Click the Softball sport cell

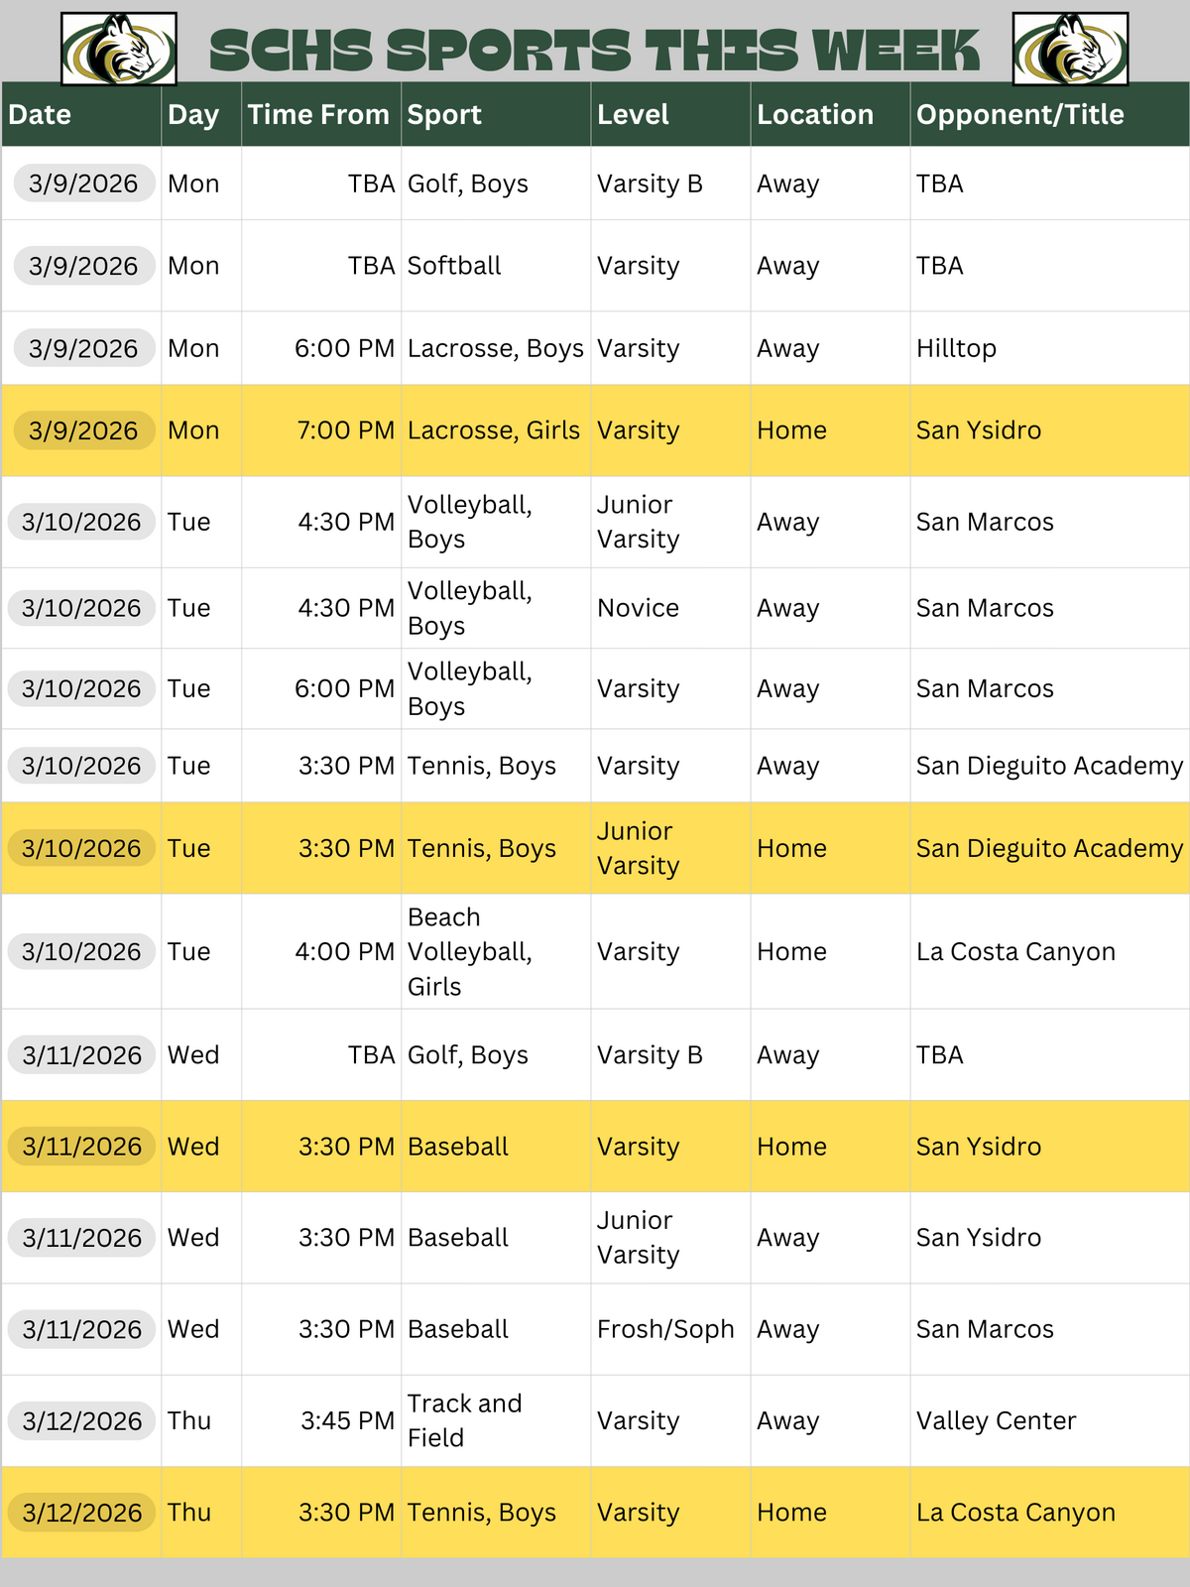tap(454, 266)
